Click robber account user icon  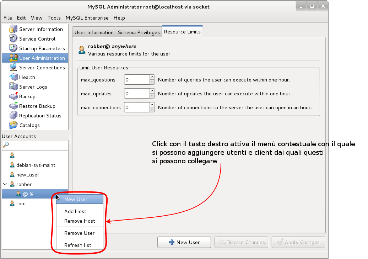12,184
